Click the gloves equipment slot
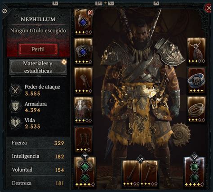The image size is (213, 192). click(x=84, y=80)
